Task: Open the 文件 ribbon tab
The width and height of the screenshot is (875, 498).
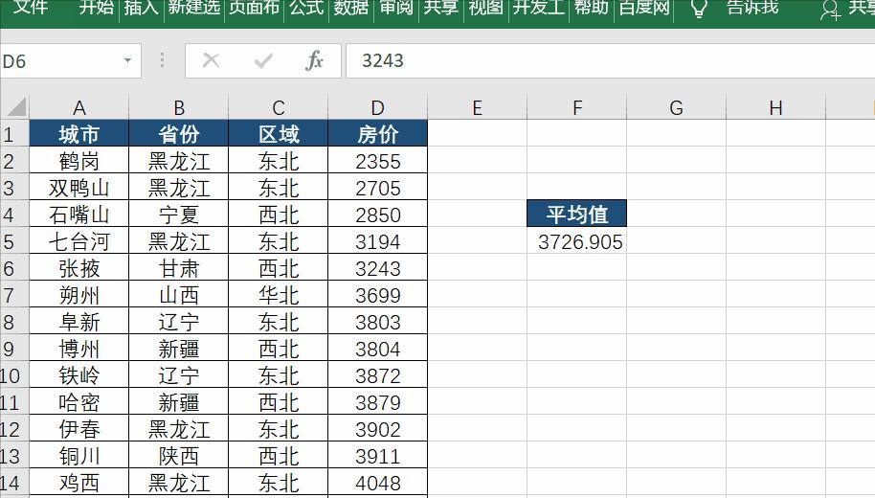Action: pyautogui.click(x=31, y=8)
